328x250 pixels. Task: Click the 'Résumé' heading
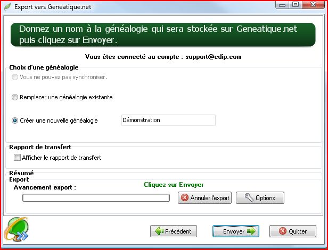[x=21, y=173]
